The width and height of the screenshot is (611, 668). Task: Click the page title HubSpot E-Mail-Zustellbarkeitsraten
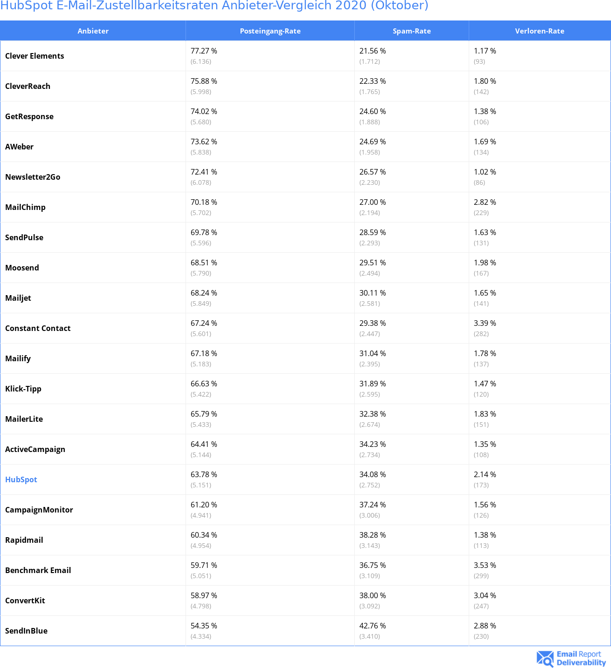[x=214, y=6]
